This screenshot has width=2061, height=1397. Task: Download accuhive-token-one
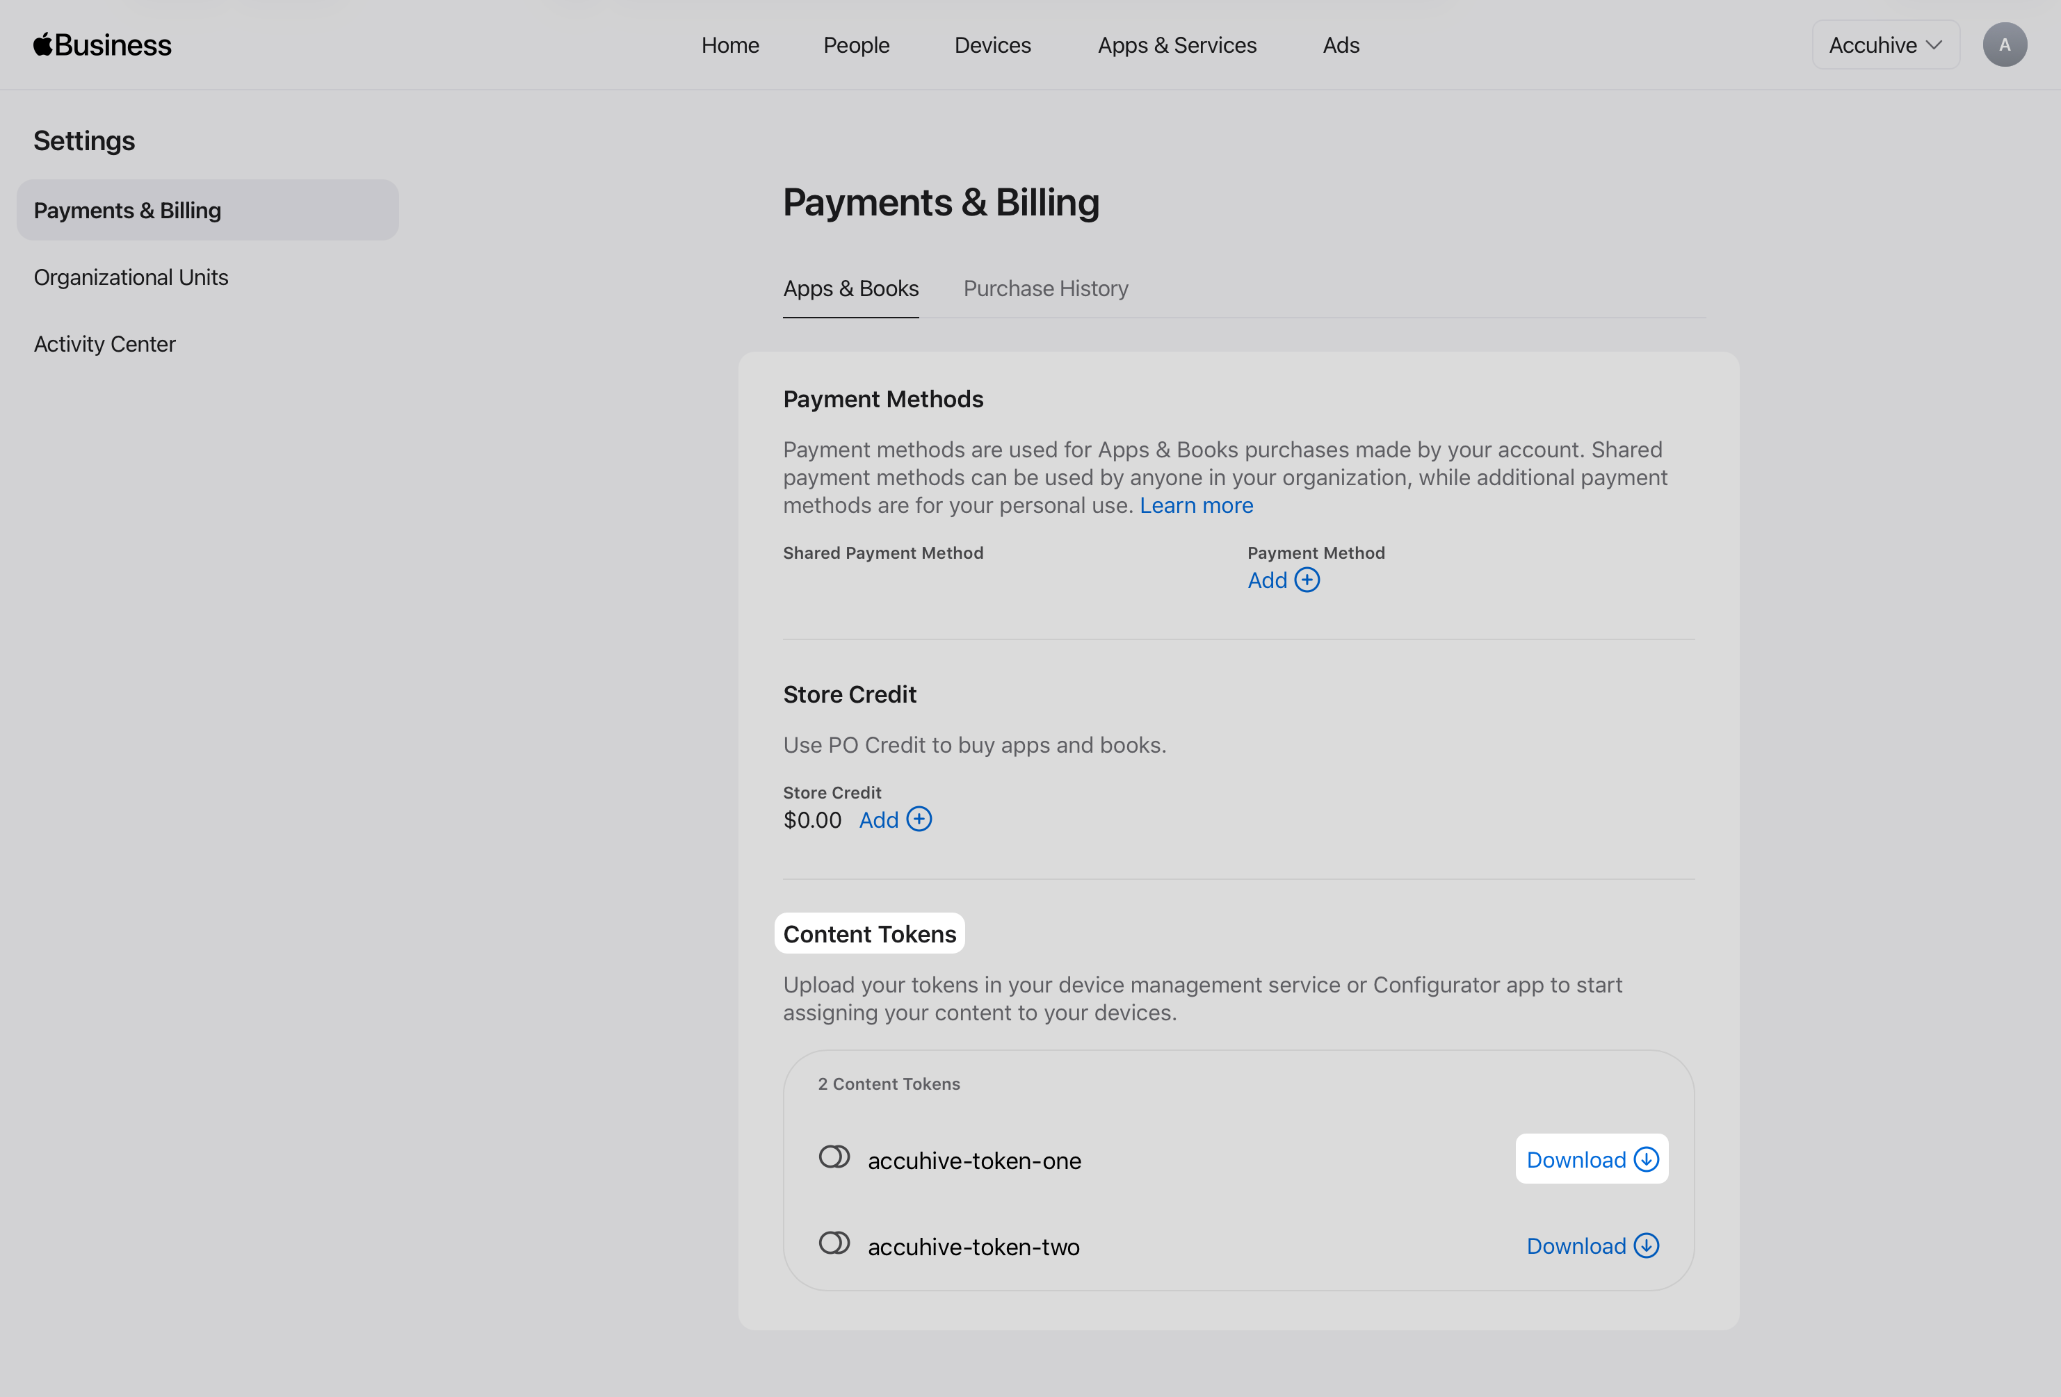click(x=1592, y=1159)
